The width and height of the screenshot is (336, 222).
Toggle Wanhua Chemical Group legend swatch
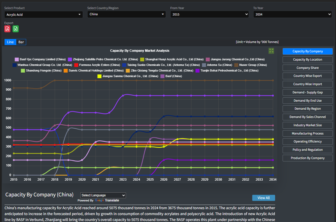click(x=15, y=65)
